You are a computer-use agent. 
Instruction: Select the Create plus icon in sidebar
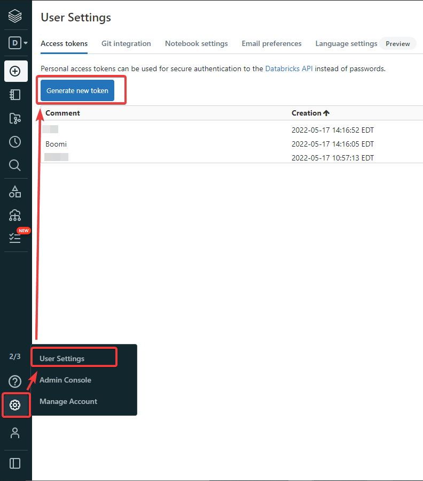pos(15,71)
